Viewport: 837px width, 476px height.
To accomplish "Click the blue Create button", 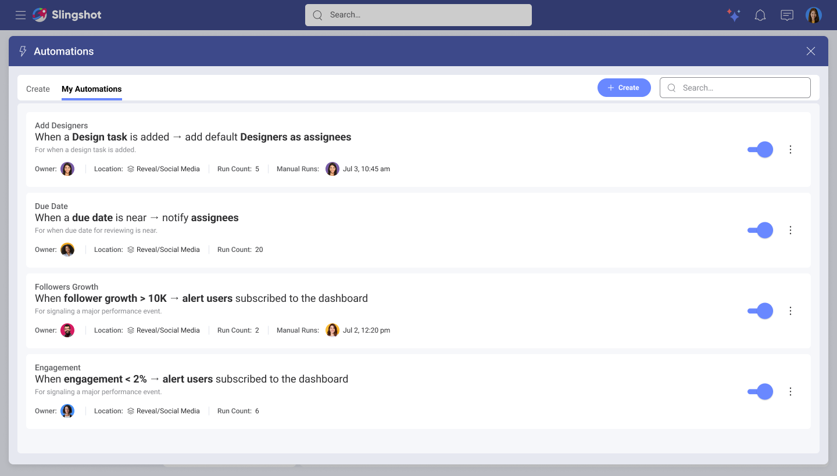I will pyautogui.click(x=624, y=88).
